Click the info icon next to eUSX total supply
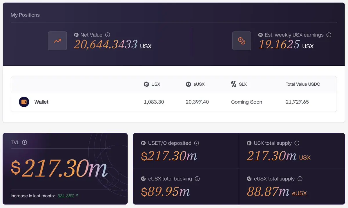348x208 pixels. coord(300,179)
